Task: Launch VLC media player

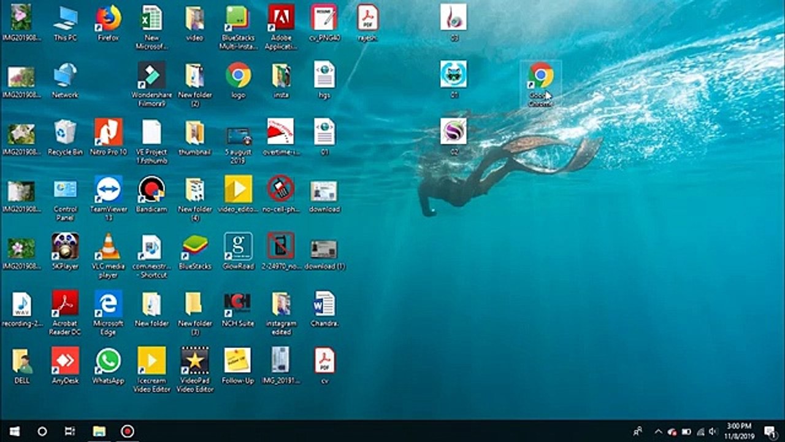Action: [x=108, y=256]
